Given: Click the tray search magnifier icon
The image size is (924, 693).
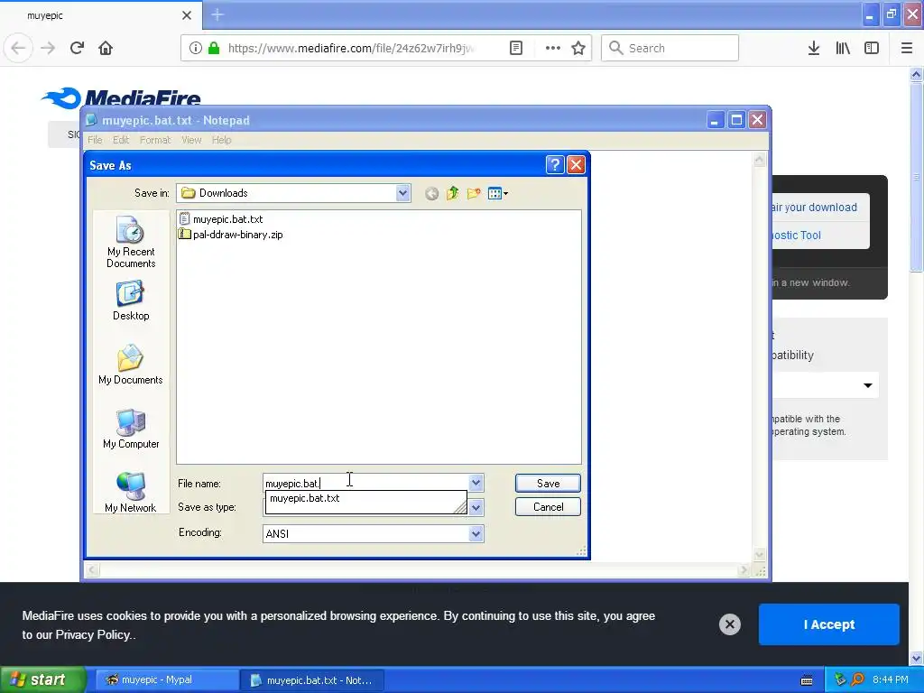Looking at the screenshot, I should click(857, 679).
